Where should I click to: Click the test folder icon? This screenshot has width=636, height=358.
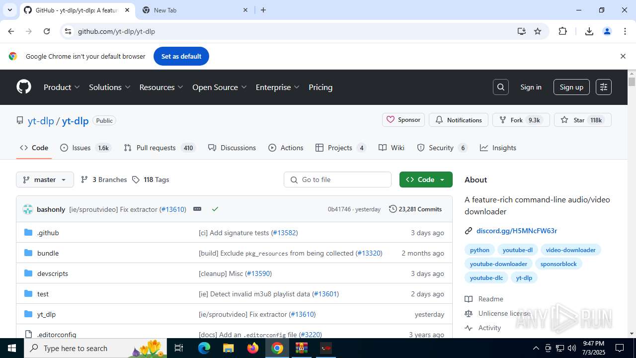(28, 294)
